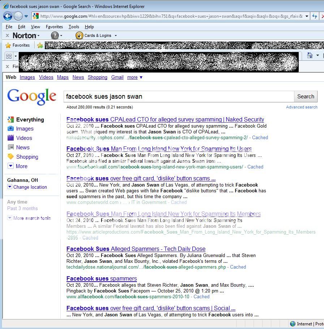Screen dimensions: 324x329
Task: Click the Home icon in command bar
Action: 310,55
